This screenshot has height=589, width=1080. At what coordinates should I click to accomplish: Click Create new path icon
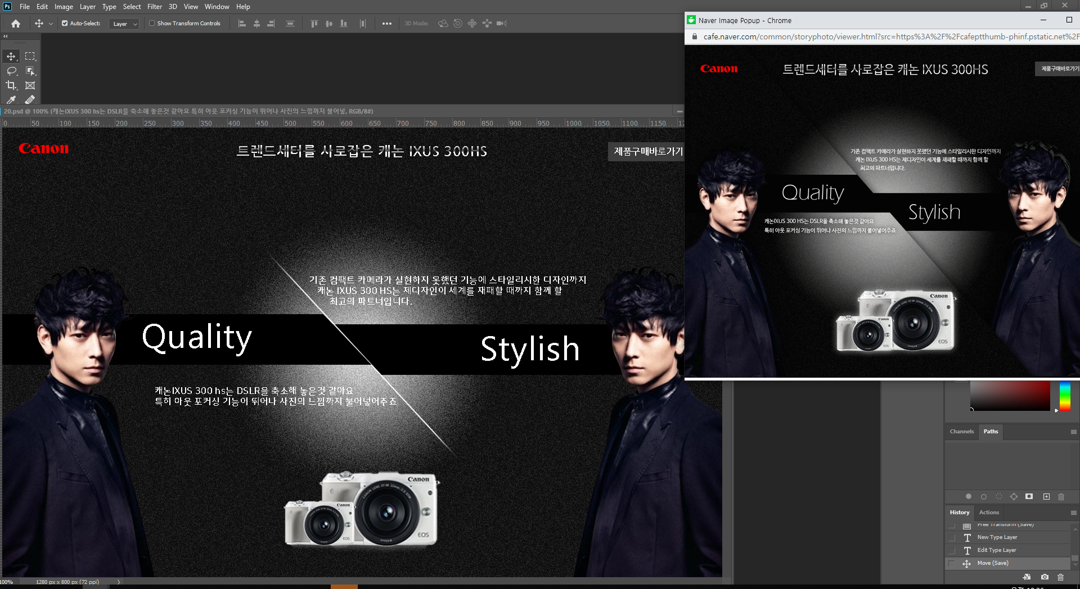point(1046,497)
